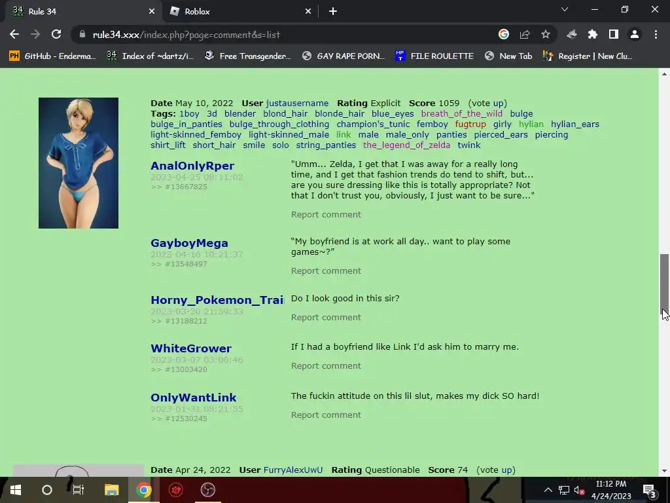The width and height of the screenshot is (670, 503).
Task: Click the comment ID #13003420
Action: (186, 369)
